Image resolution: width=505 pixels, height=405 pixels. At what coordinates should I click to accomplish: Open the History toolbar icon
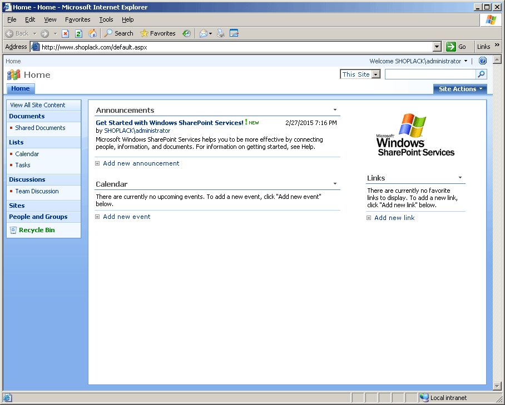[186, 33]
